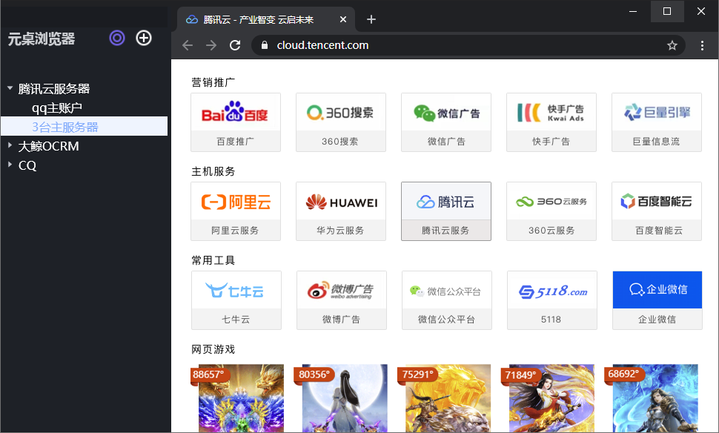Click the lock icon in address bar
Viewport: 719px width, 433px height.
coord(264,45)
